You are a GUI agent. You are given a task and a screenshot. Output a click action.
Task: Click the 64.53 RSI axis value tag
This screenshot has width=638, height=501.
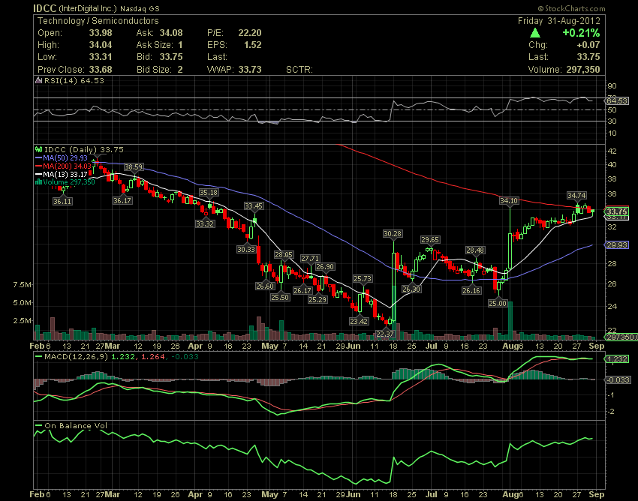[617, 100]
